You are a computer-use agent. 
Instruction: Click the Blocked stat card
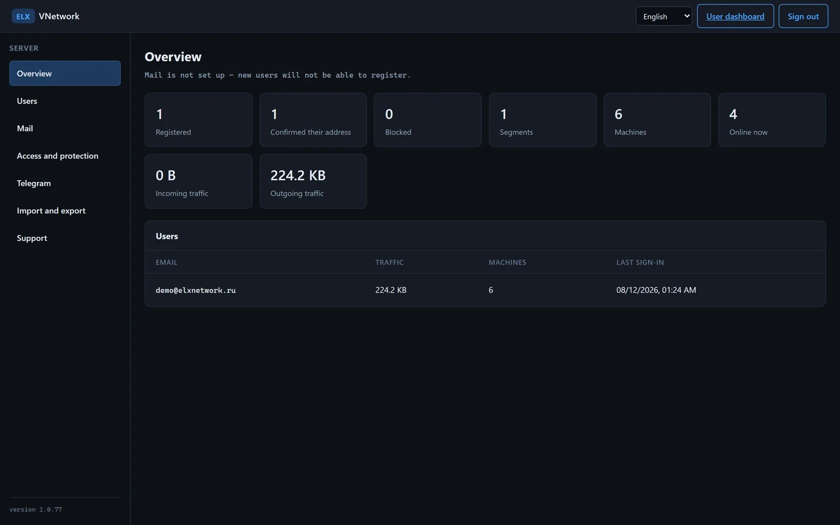[x=427, y=120]
